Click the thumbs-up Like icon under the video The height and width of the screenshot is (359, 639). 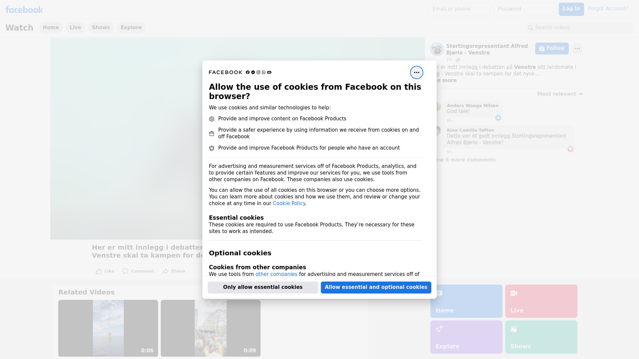click(99, 271)
